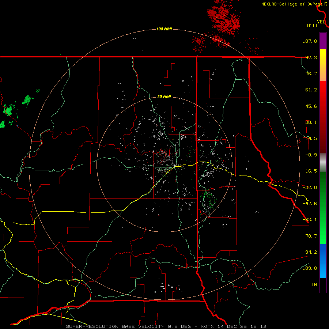
Task: Pick the bright red color bar segment
Action: [323, 90]
